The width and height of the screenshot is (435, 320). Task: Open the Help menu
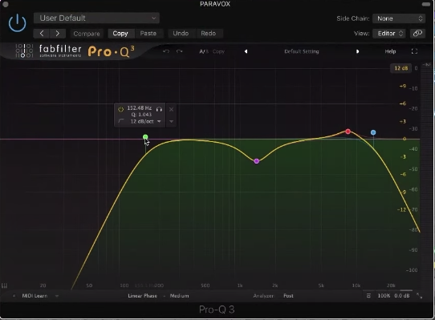click(x=390, y=51)
